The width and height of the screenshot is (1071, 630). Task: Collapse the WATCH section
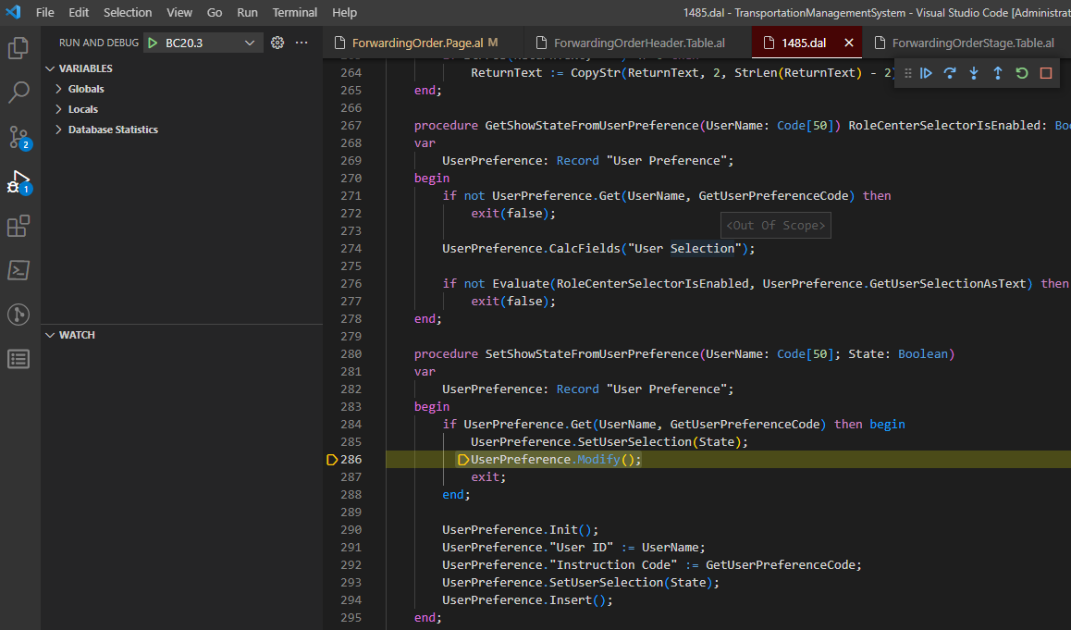tap(51, 336)
